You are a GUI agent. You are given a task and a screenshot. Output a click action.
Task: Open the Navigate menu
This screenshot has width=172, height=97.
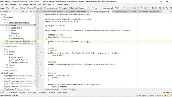pyautogui.click(x=13, y=5)
